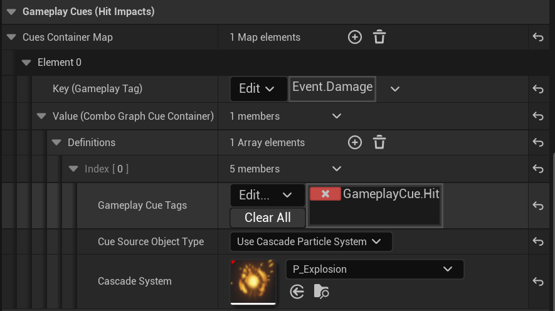Empty the Definitions array with trash icon
555x311 pixels.
[379, 143]
